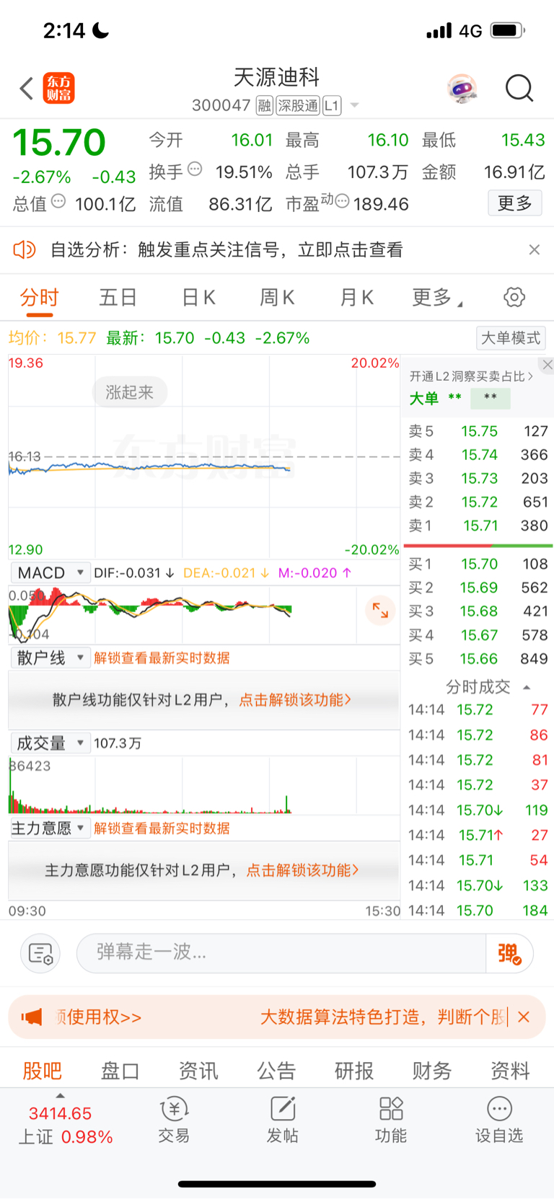Switch to 分时 chart tab
Viewport: 554px width, 1199px height.
pos(39,297)
